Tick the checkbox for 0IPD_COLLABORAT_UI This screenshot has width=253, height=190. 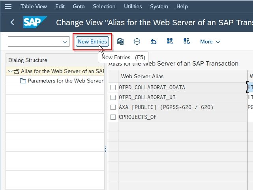pos(113,97)
